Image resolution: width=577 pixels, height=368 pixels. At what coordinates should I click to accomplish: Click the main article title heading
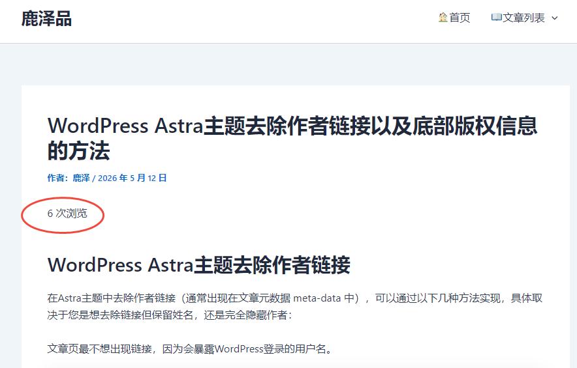[x=292, y=138]
